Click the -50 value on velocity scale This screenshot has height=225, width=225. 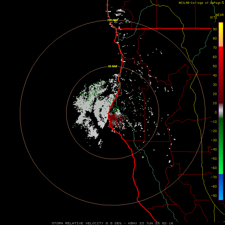click(x=214, y=159)
